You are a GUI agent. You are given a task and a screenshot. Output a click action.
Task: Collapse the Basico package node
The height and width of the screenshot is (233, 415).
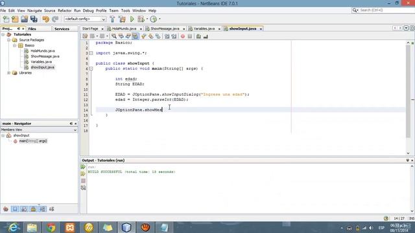coord(14,45)
